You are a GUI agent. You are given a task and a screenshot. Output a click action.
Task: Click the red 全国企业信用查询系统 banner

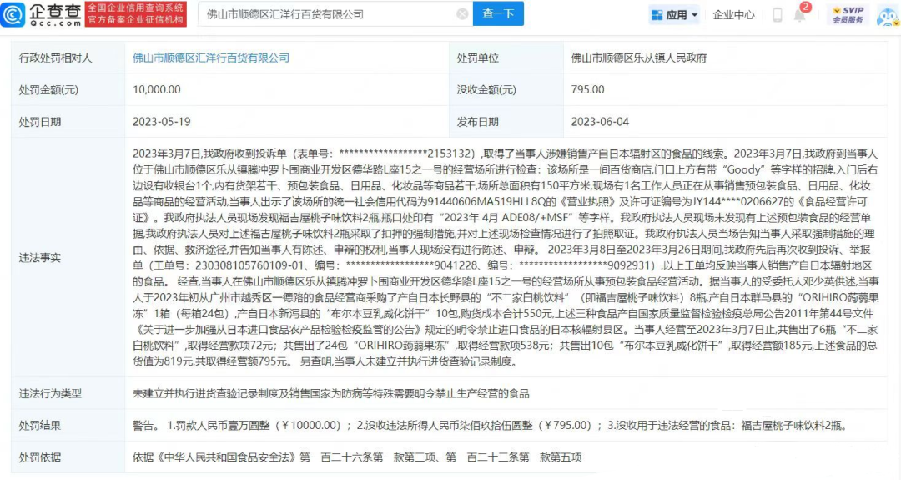point(136,14)
